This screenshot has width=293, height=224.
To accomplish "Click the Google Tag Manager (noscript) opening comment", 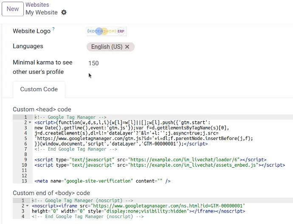I will (82, 201).
